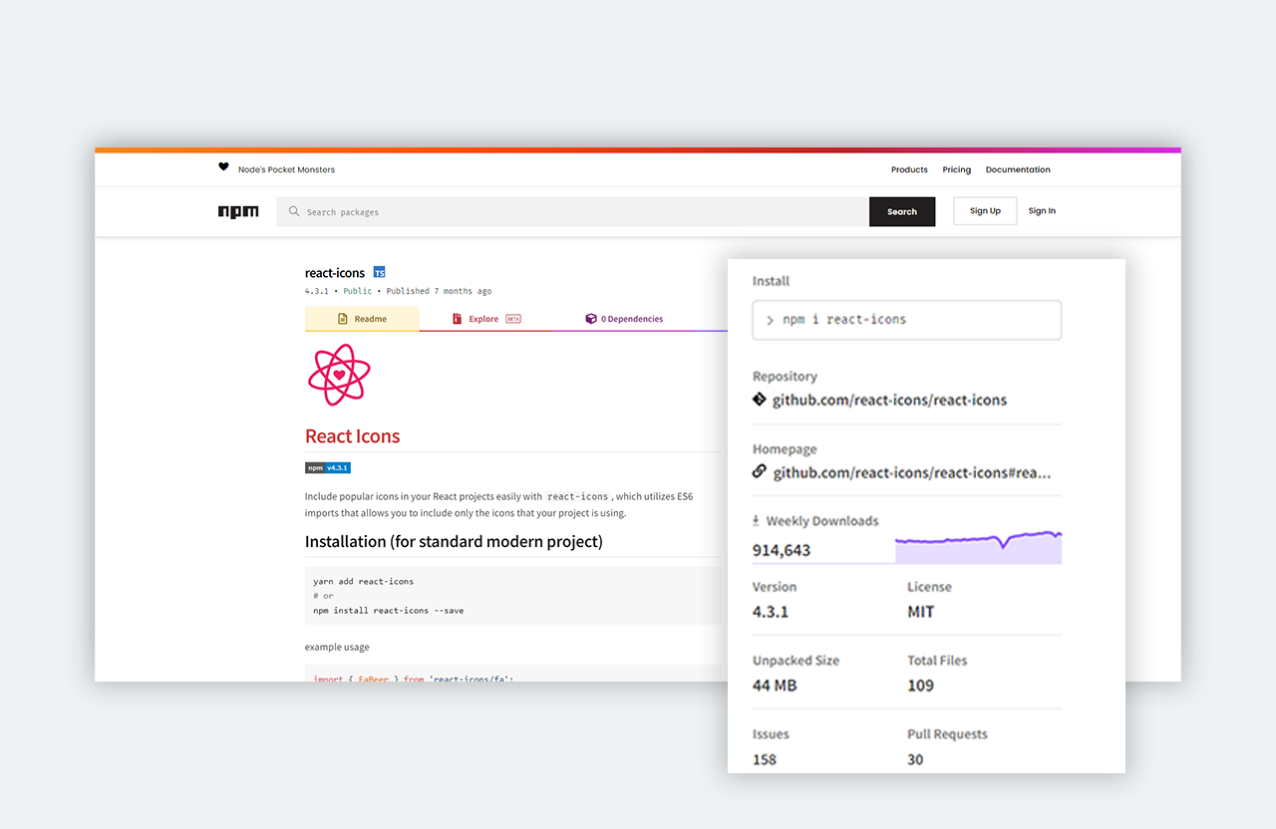Open the 158 issues count

[765, 759]
